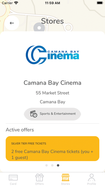This screenshot has width=105, height=186.
Task: Open Silver Tier Free Tickets offer card
Action: [52, 149]
